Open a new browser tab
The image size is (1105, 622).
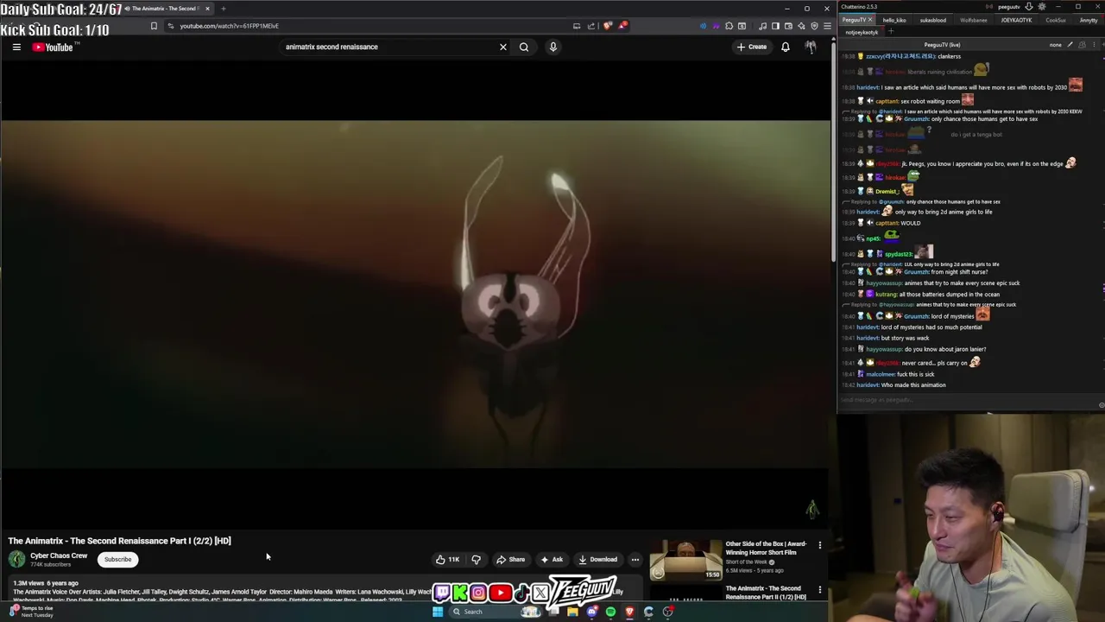click(x=223, y=9)
